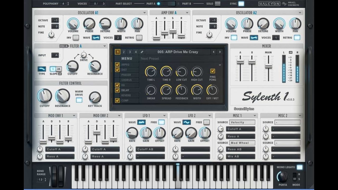Open the Filter A header dropdown
This screenshot has height=190, width=338.
pyautogui.click(x=105, y=46)
